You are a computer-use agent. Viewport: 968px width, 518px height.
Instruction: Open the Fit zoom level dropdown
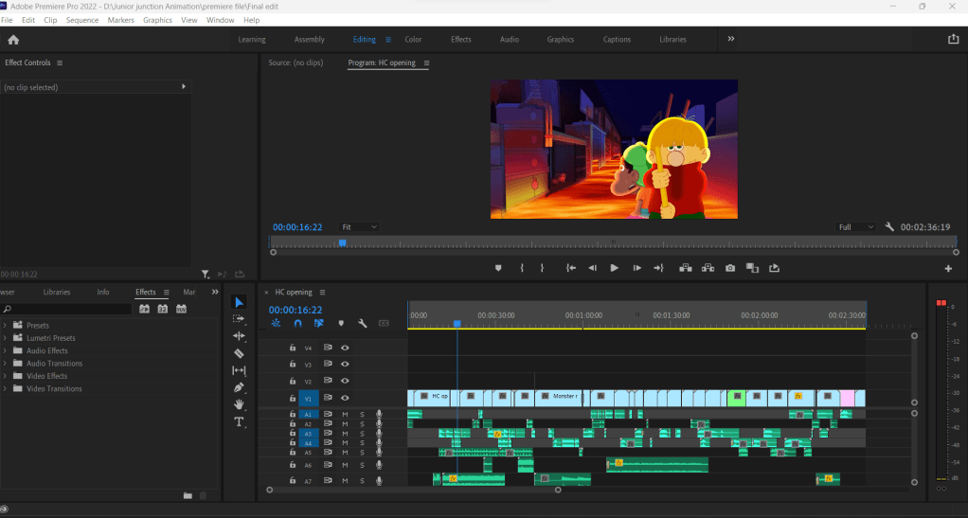[359, 227]
